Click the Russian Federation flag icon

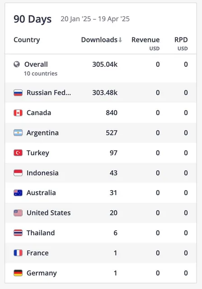pos(18,93)
